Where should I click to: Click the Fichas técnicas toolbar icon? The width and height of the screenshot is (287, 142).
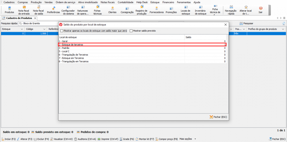(97, 9)
